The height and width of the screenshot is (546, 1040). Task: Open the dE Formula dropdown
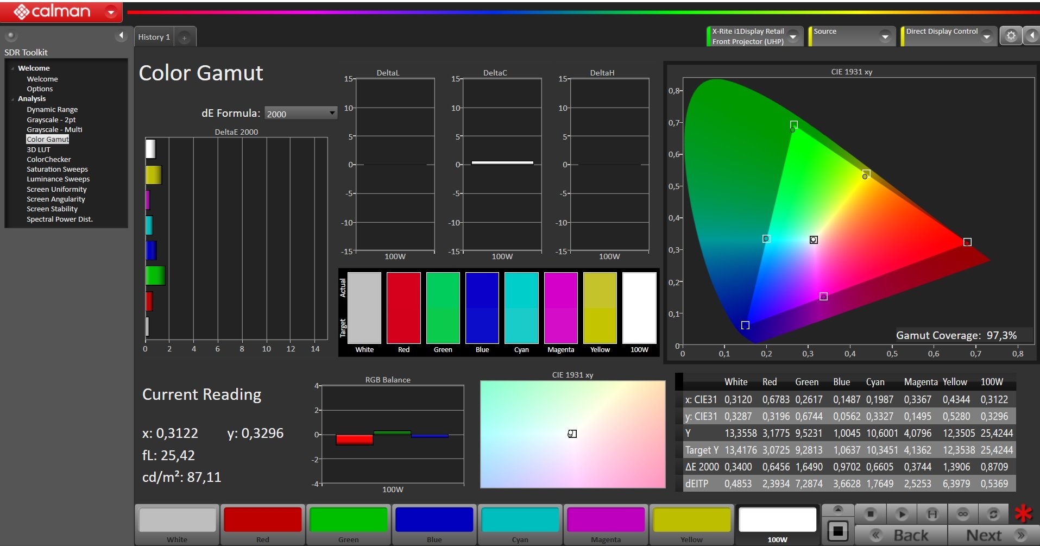(300, 113)
